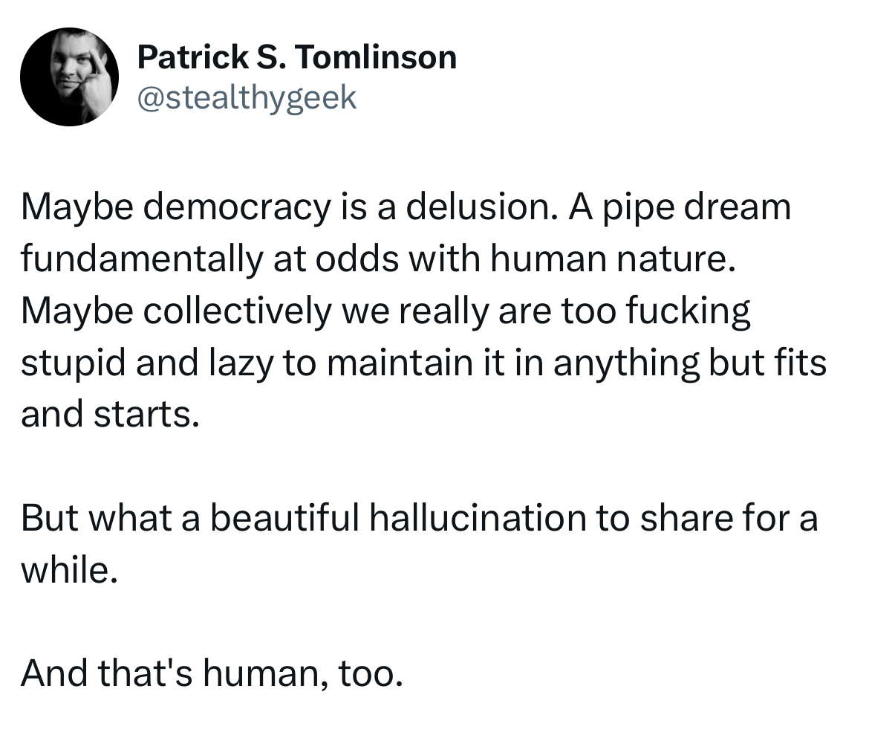869x735 pixels.
Task: Open Patrick S. Tomlinson's profile picture
Action: tap(69, 77)
